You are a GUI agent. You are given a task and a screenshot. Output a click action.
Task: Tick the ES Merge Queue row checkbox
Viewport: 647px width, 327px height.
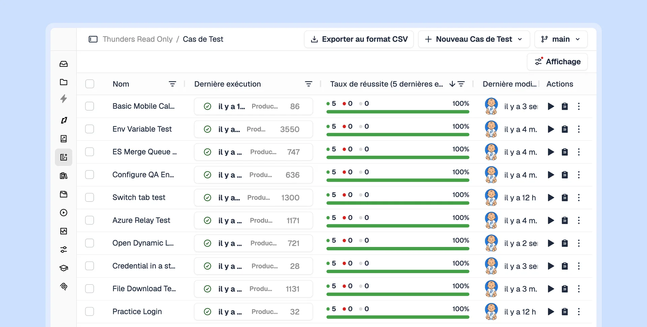coord(90,152)
